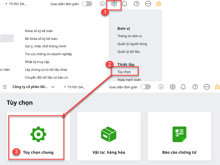Click Tra cứu thông tin doanh nghiệp
The height and width of the screenshot is (165, 220).
click(x=48, y=54)
